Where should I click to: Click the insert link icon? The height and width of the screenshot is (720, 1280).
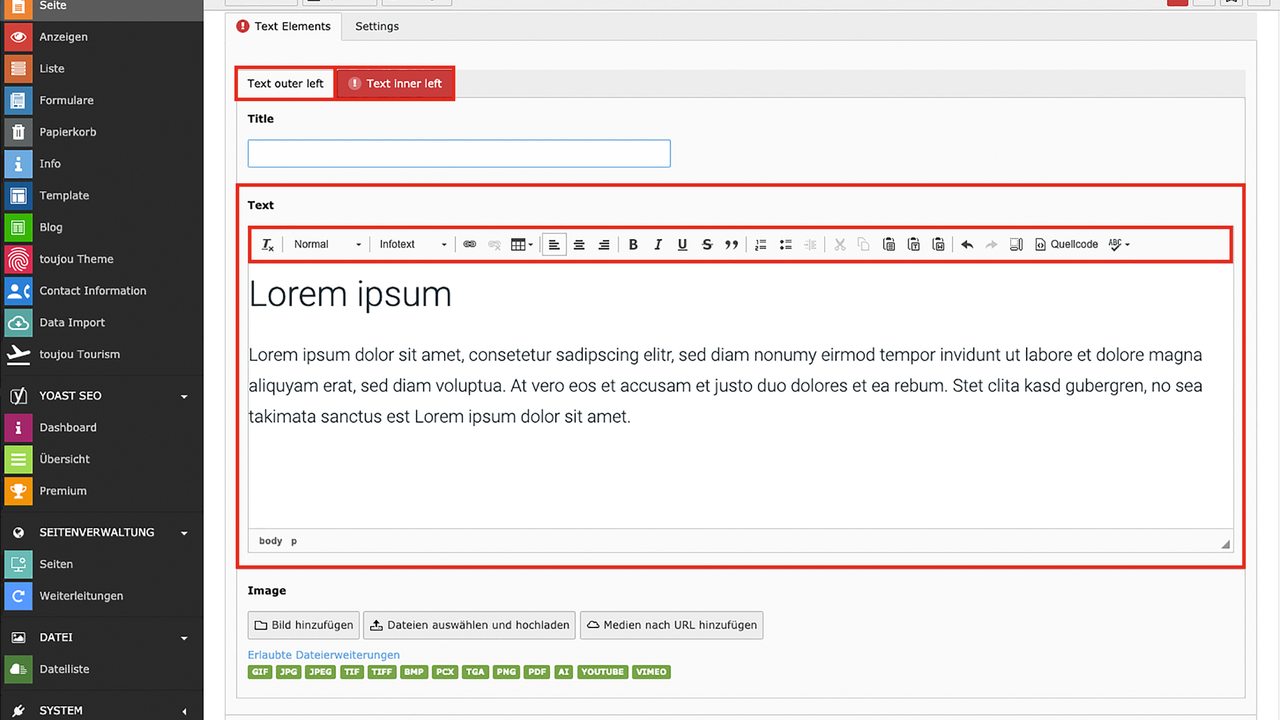469,244
